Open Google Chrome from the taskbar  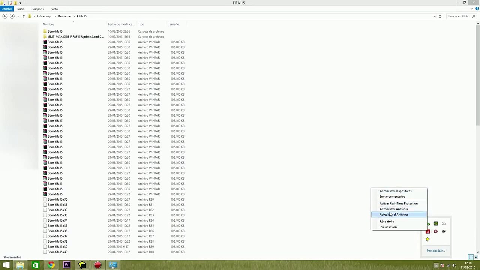pyautogui.click(x=51, y=265)
